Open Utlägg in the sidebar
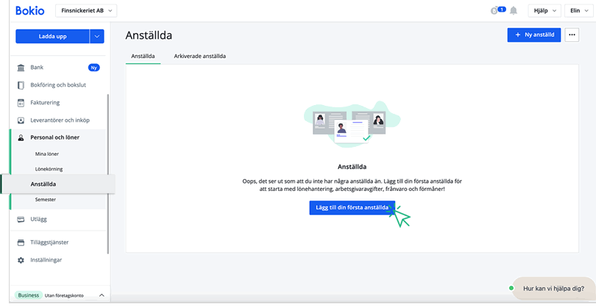The width and height of the screenshot is (596, 307). pyautogui.click(x=38, y=219)
